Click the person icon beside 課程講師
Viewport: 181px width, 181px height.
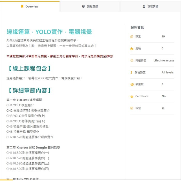coord(144,6)
